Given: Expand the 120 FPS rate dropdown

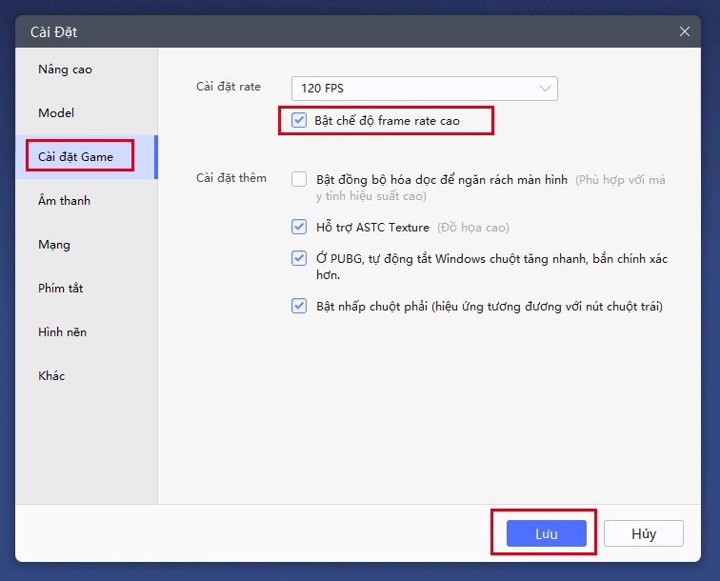Looking at the screenshot, I should (424, 89).
